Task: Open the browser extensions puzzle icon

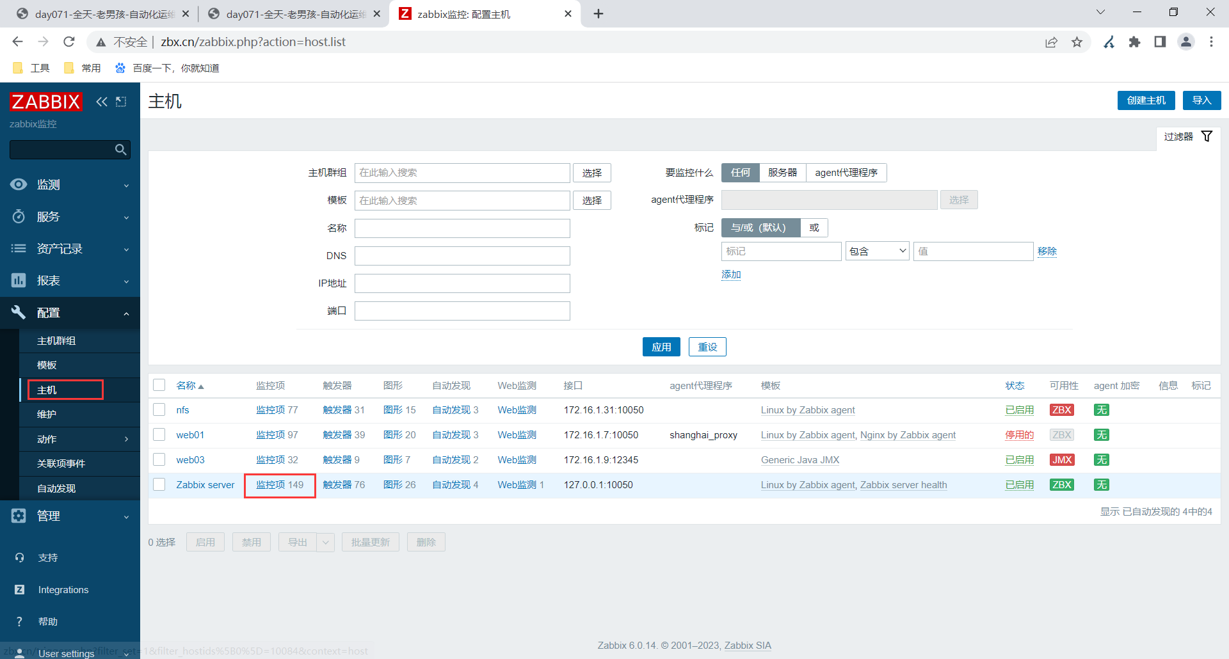Action: click(x=1135, y=42)
